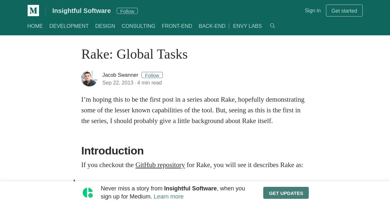The width and height of the screenshot is (390, 204).
Task: Open the CONSULTING section
Action: 138,26
